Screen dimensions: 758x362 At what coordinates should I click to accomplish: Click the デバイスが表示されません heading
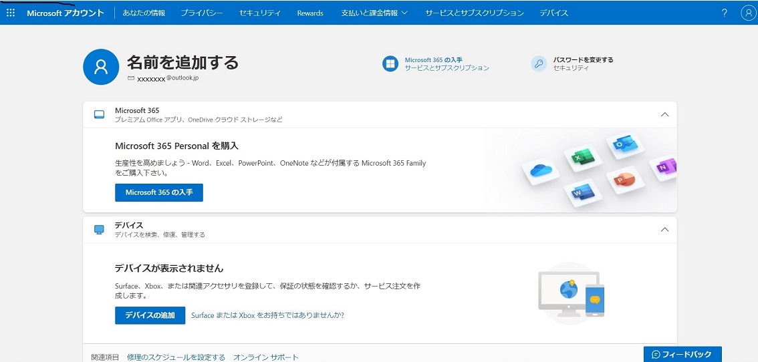tap(169, 268)
